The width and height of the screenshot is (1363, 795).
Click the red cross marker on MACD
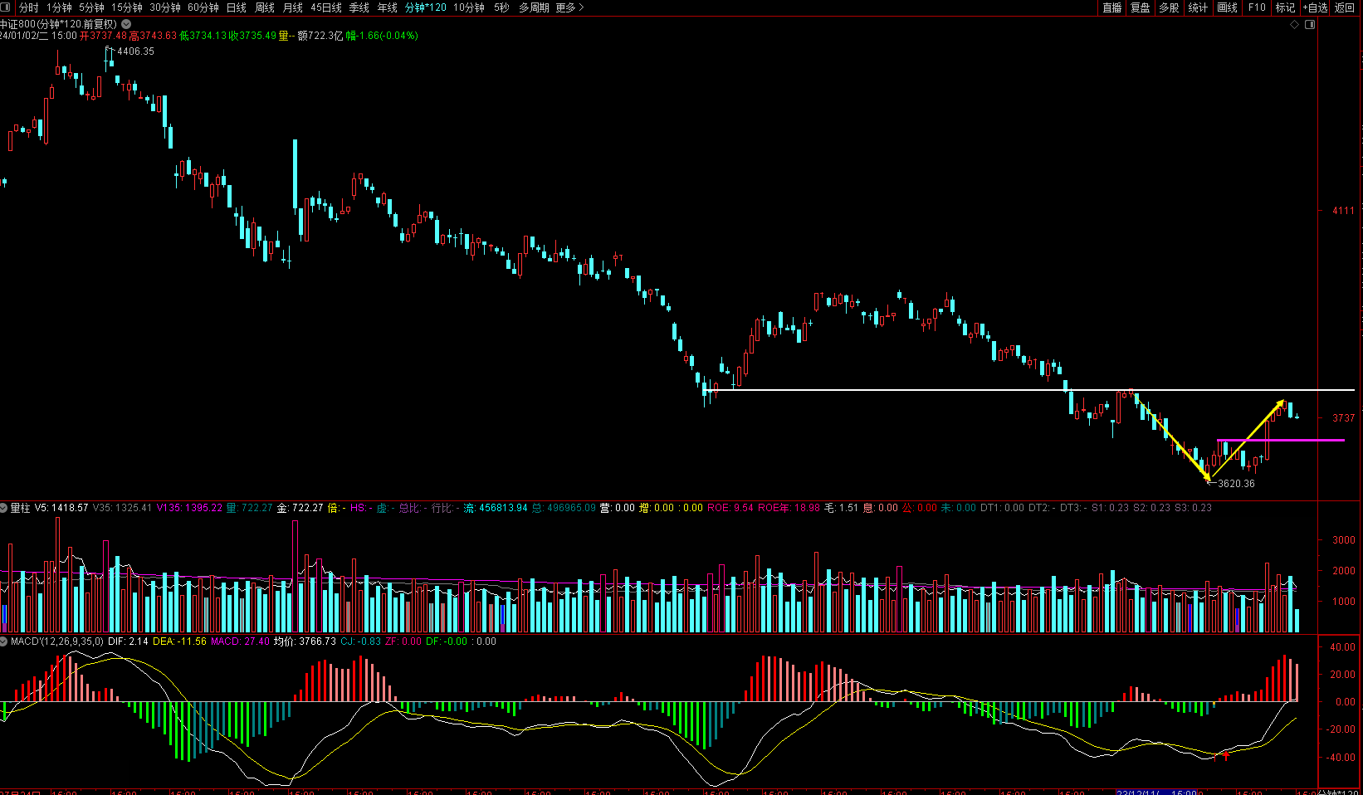pos(1226,755)
